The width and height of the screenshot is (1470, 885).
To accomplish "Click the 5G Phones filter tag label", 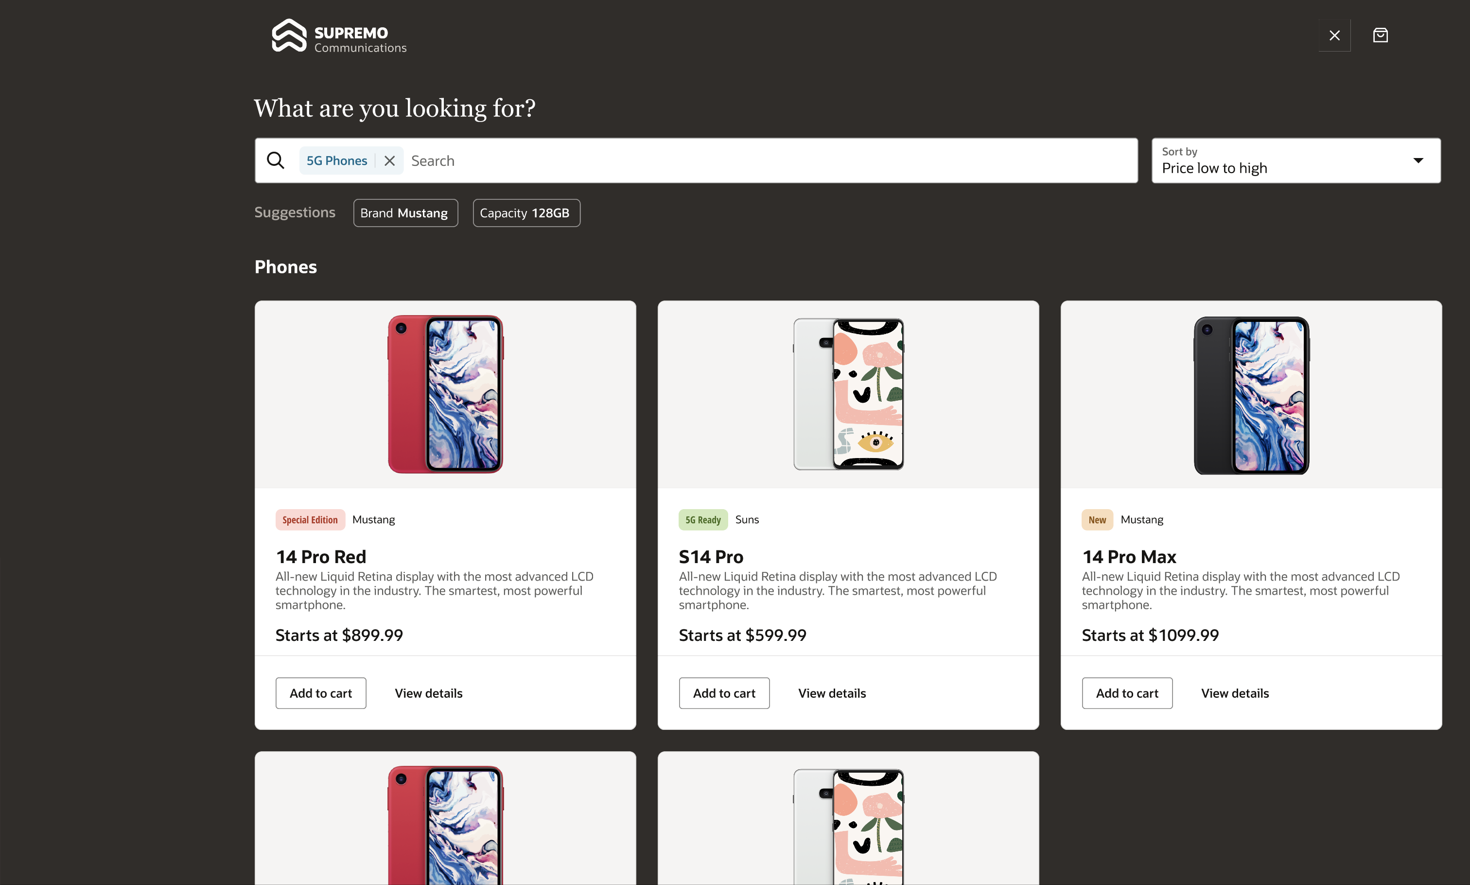I will (x=337, y=161).
